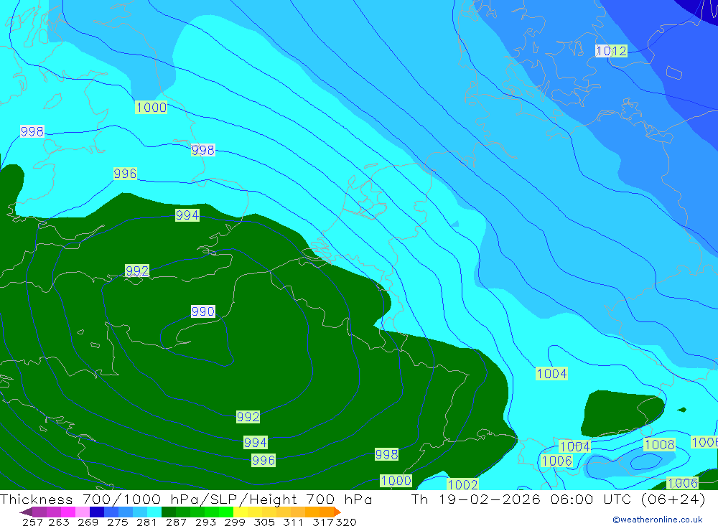Screen dimensions: 718x526
Task: Click the legend value 293
Action: point(205,522)
